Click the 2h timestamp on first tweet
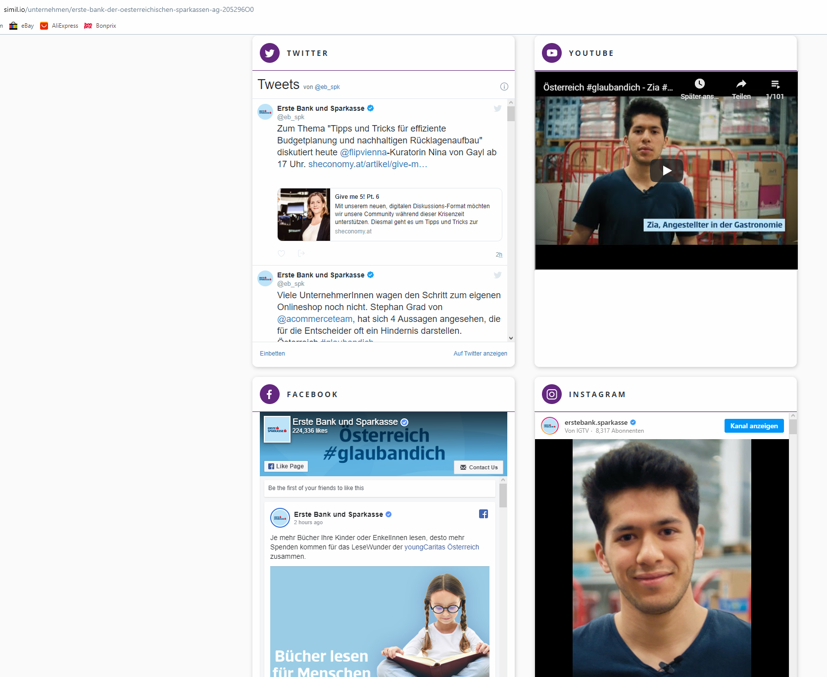Screen dimensions: 827x677 (499, 255)
